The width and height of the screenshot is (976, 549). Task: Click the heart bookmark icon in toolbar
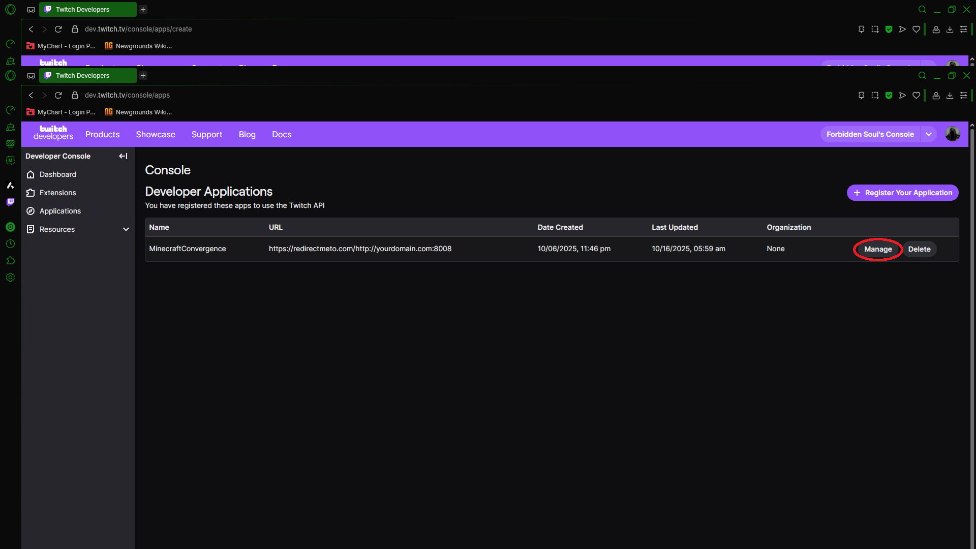point(916,95)
